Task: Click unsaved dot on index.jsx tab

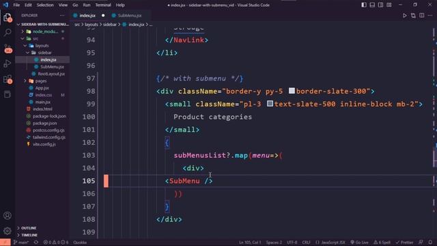Action: click(x=103, y=16)
